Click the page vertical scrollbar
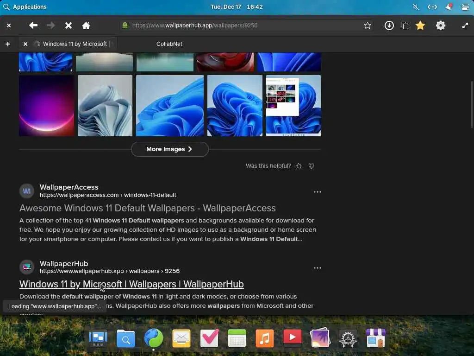 (472, 104)
